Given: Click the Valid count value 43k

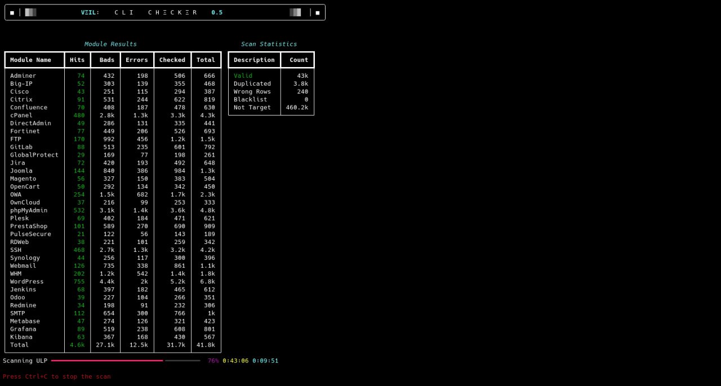Looking at the screenshot, I should (x=302, y=76).
